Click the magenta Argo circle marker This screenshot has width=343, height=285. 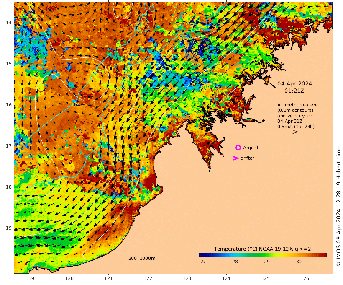pos(238,148)
